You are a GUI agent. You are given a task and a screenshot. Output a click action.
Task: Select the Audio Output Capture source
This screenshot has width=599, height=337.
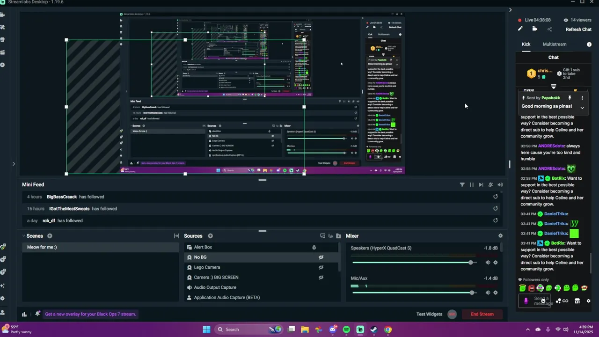click(262, 287)
